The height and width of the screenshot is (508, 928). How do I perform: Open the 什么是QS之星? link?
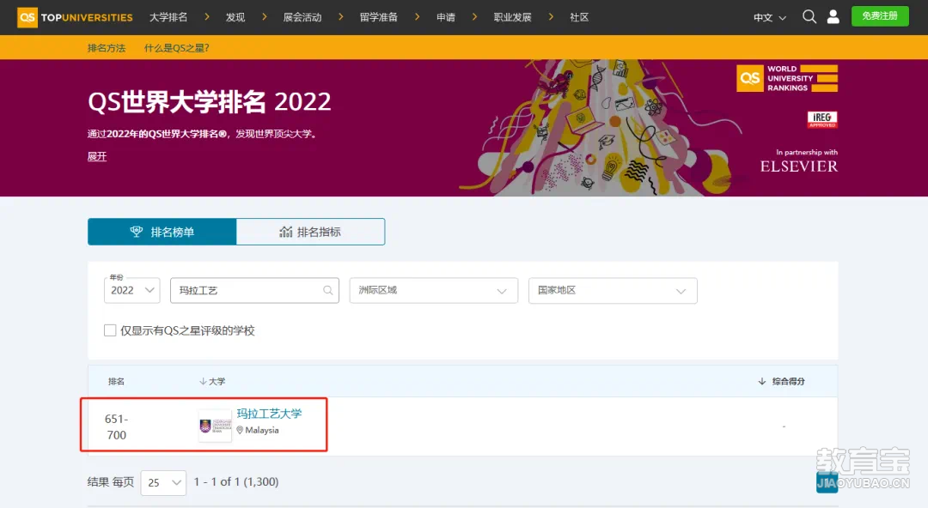176,48
